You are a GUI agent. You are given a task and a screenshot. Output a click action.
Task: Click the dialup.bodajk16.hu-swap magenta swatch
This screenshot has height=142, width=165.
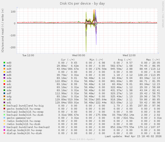4,130
